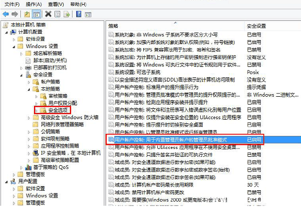Select 应用程序控制策略 tree item
Screen dimensions: 301x207
pyautogui.click(x=60, y=145)
